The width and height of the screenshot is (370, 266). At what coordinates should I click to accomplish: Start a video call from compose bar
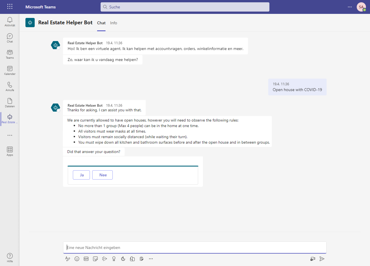tap(313, 259)
